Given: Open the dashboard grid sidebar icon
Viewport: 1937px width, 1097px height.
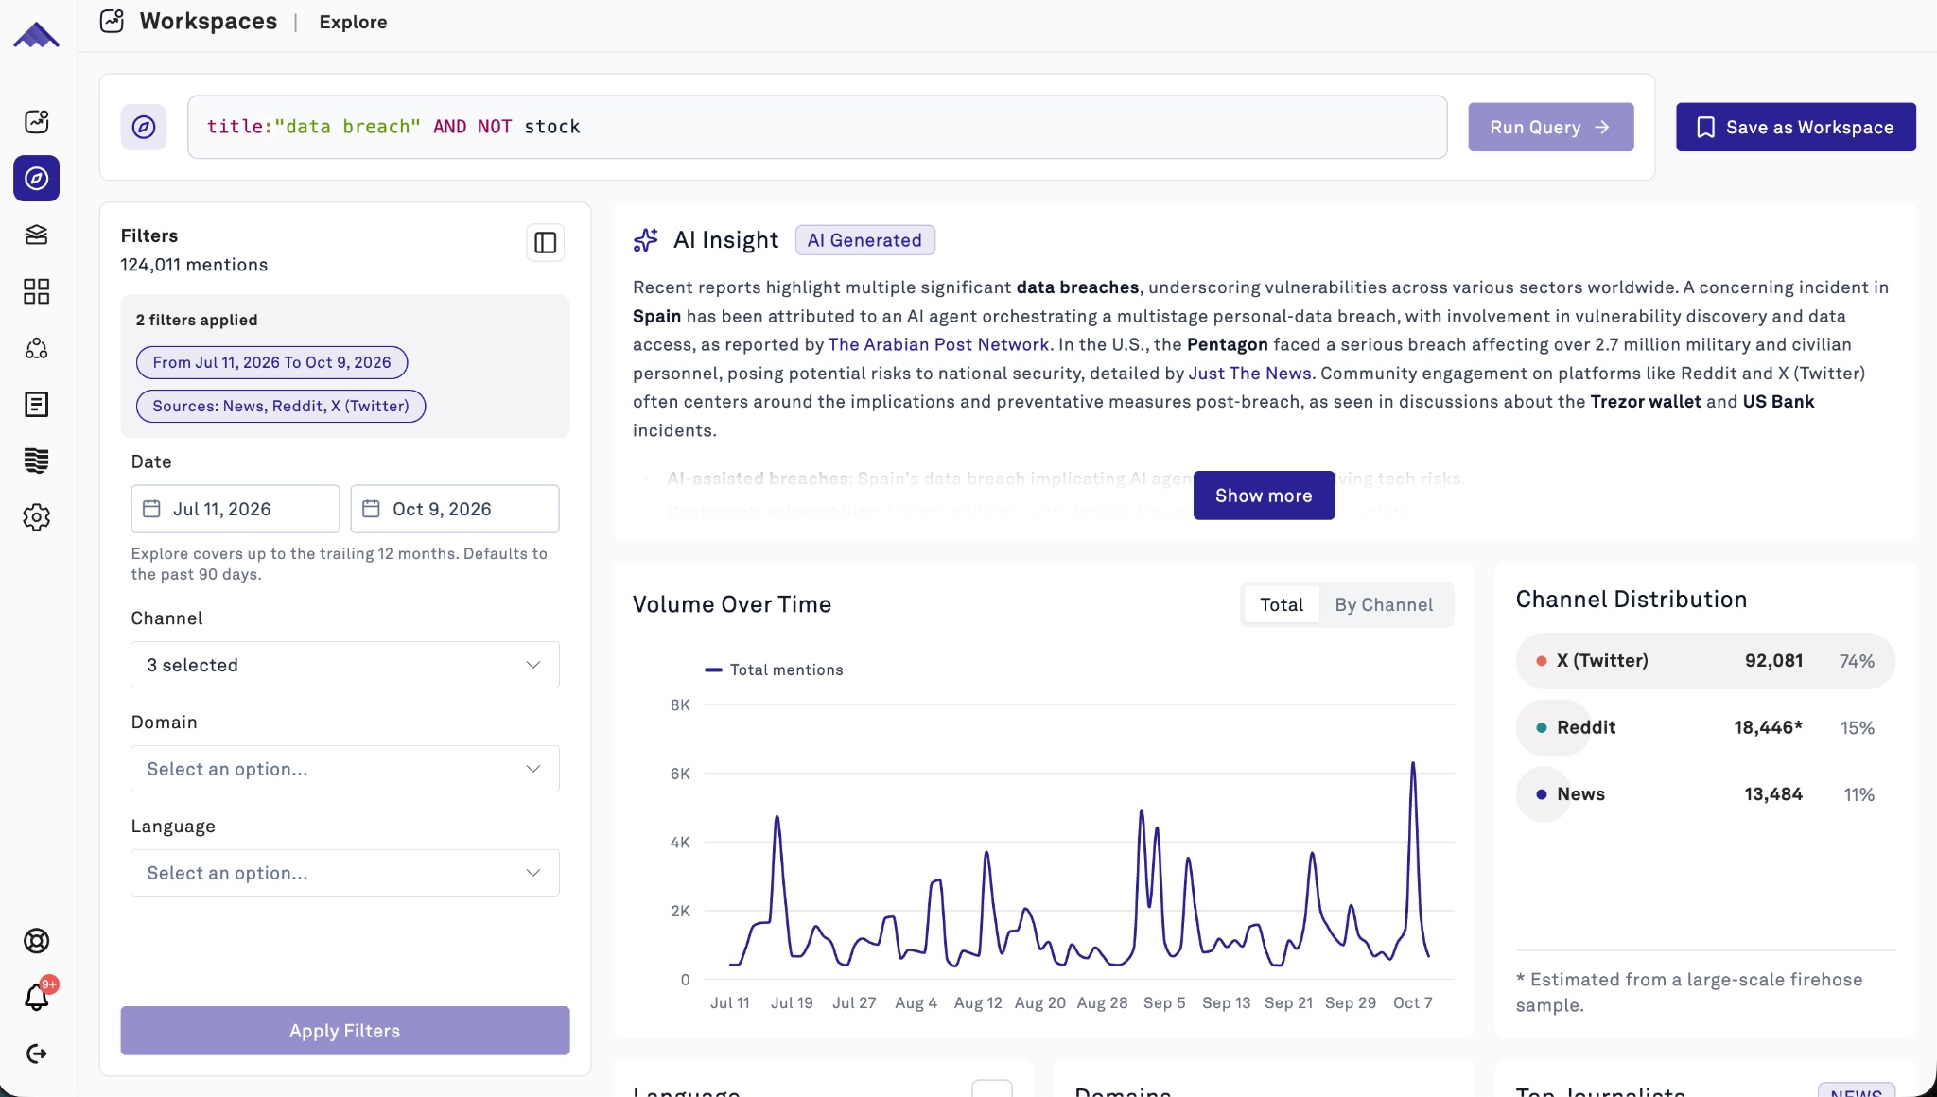Looking at the screenshot, I should [x=36, y=291].
